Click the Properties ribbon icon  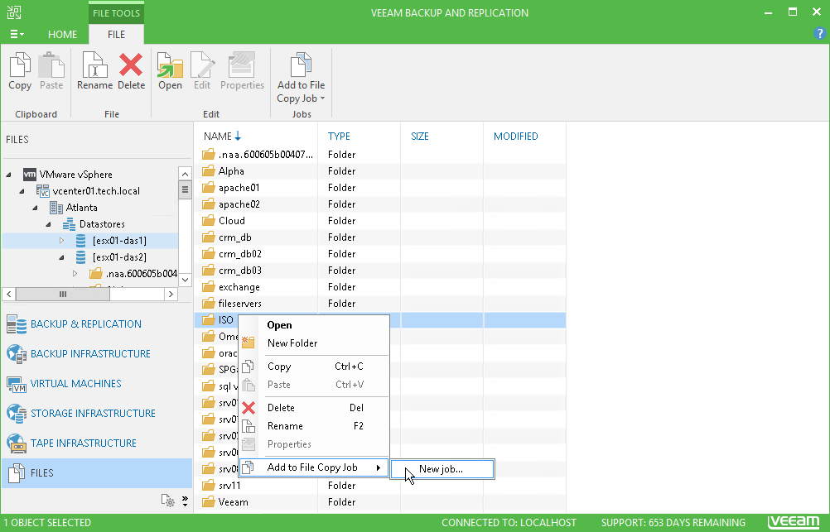click(242, 65)
